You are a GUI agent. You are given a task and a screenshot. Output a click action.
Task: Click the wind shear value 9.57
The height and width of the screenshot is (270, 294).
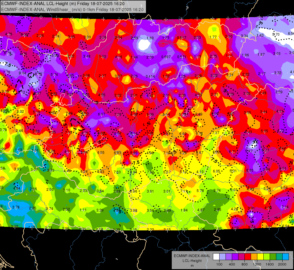pos(117,133)
